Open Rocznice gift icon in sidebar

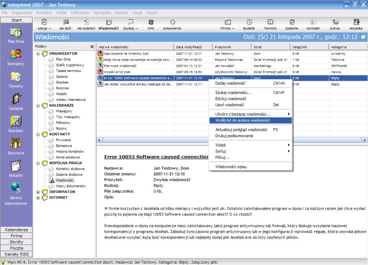(x=16, y=144)
